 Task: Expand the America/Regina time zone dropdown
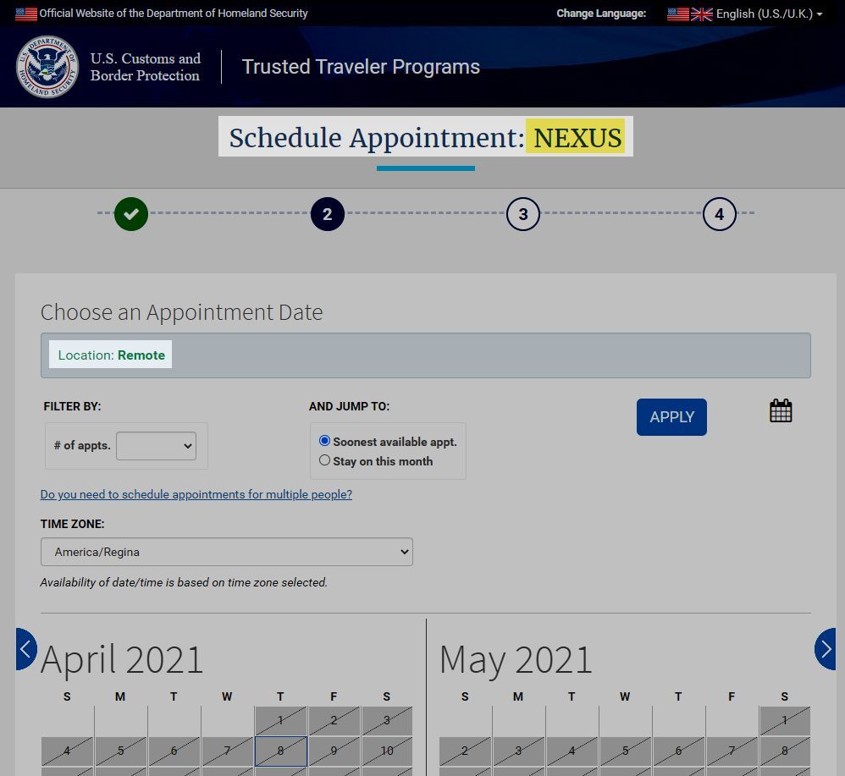[x=226, y=552]
